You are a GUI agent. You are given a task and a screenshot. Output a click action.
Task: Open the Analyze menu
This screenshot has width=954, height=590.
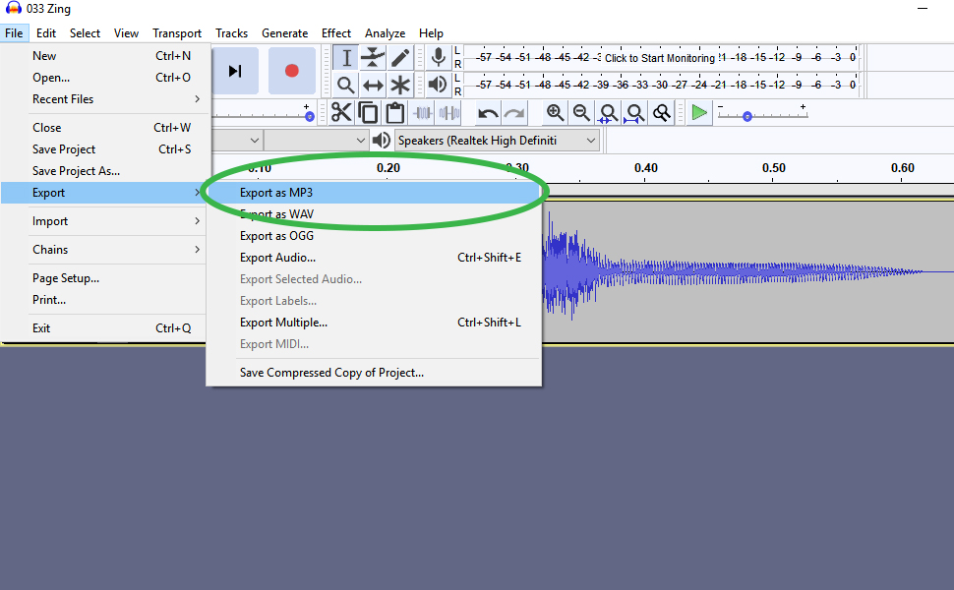386,33
